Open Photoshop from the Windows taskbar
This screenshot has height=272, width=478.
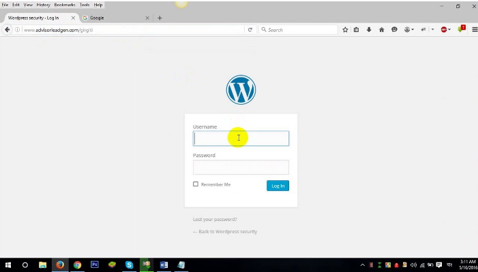click(x=94, y=265)
